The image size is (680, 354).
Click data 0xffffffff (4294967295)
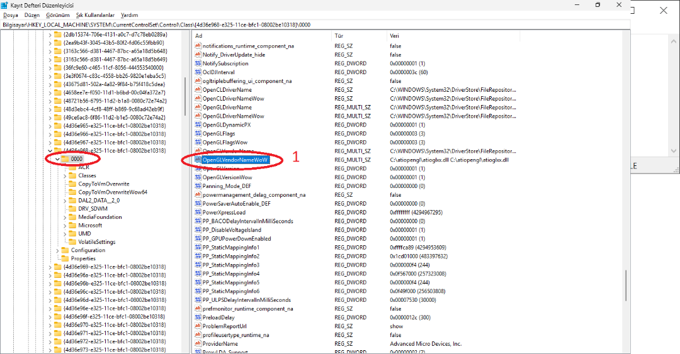click(x=416, y=213)
